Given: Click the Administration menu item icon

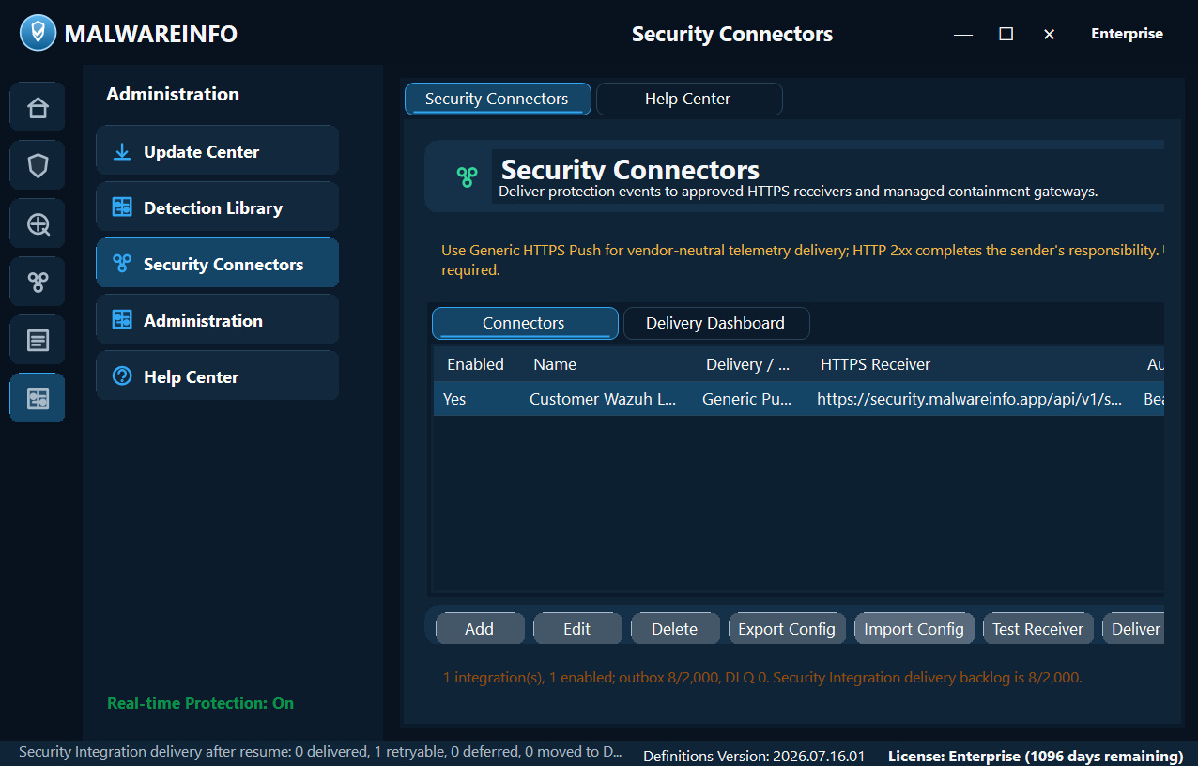Looking at the screenshot, I should click(122, 320).
